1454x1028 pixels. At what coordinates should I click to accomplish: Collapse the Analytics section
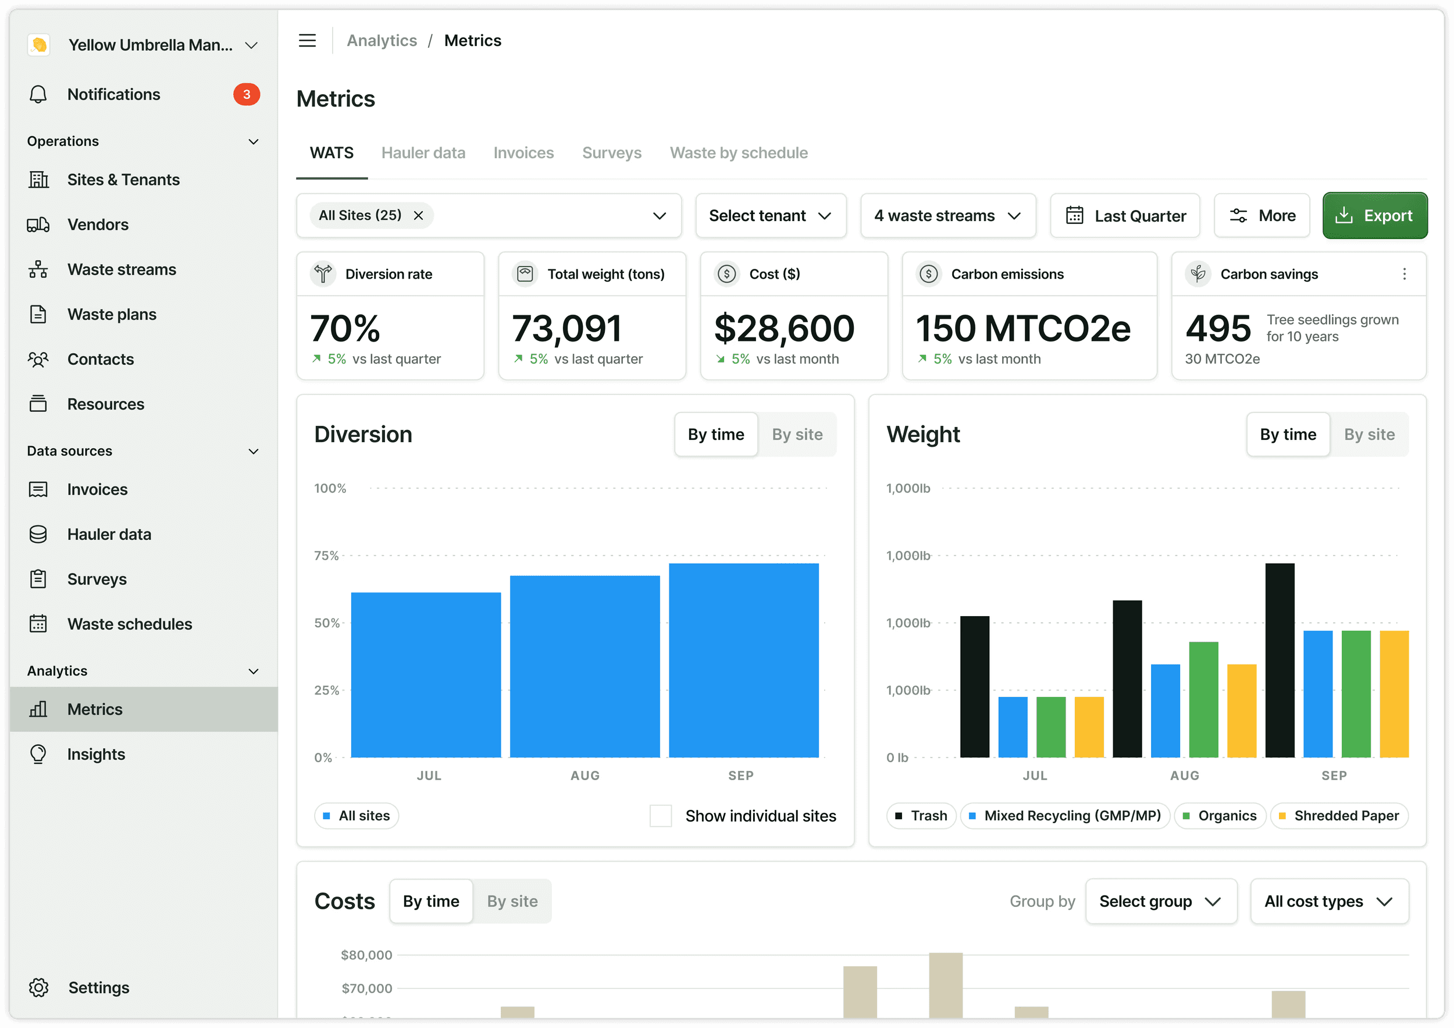tap(254, 671)
